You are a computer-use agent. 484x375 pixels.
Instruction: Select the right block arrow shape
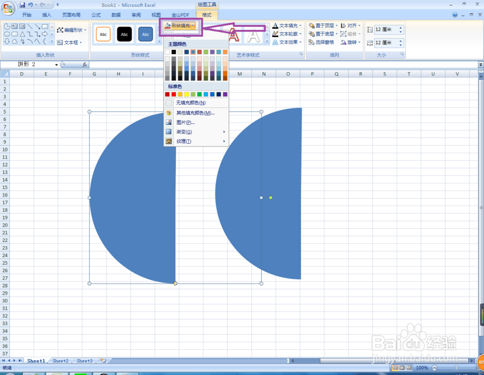tap(45, 34)
